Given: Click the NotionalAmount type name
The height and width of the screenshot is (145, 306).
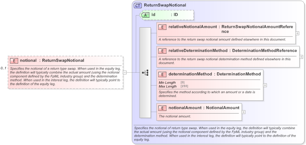Looking at the screenshot, I should (x=223, y=108).
